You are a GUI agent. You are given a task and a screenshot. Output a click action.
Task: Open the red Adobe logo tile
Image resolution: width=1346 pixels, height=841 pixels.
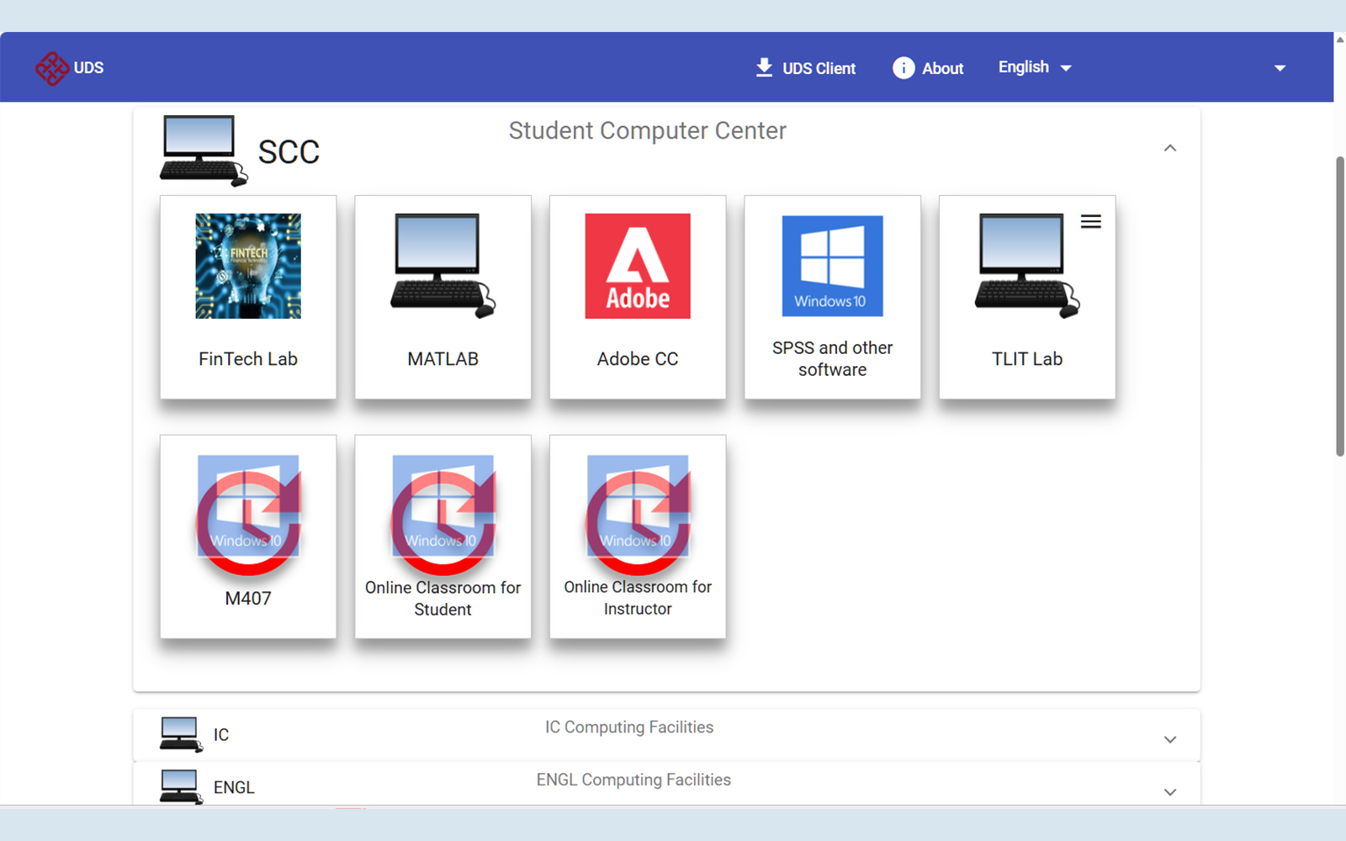[638, 266]
